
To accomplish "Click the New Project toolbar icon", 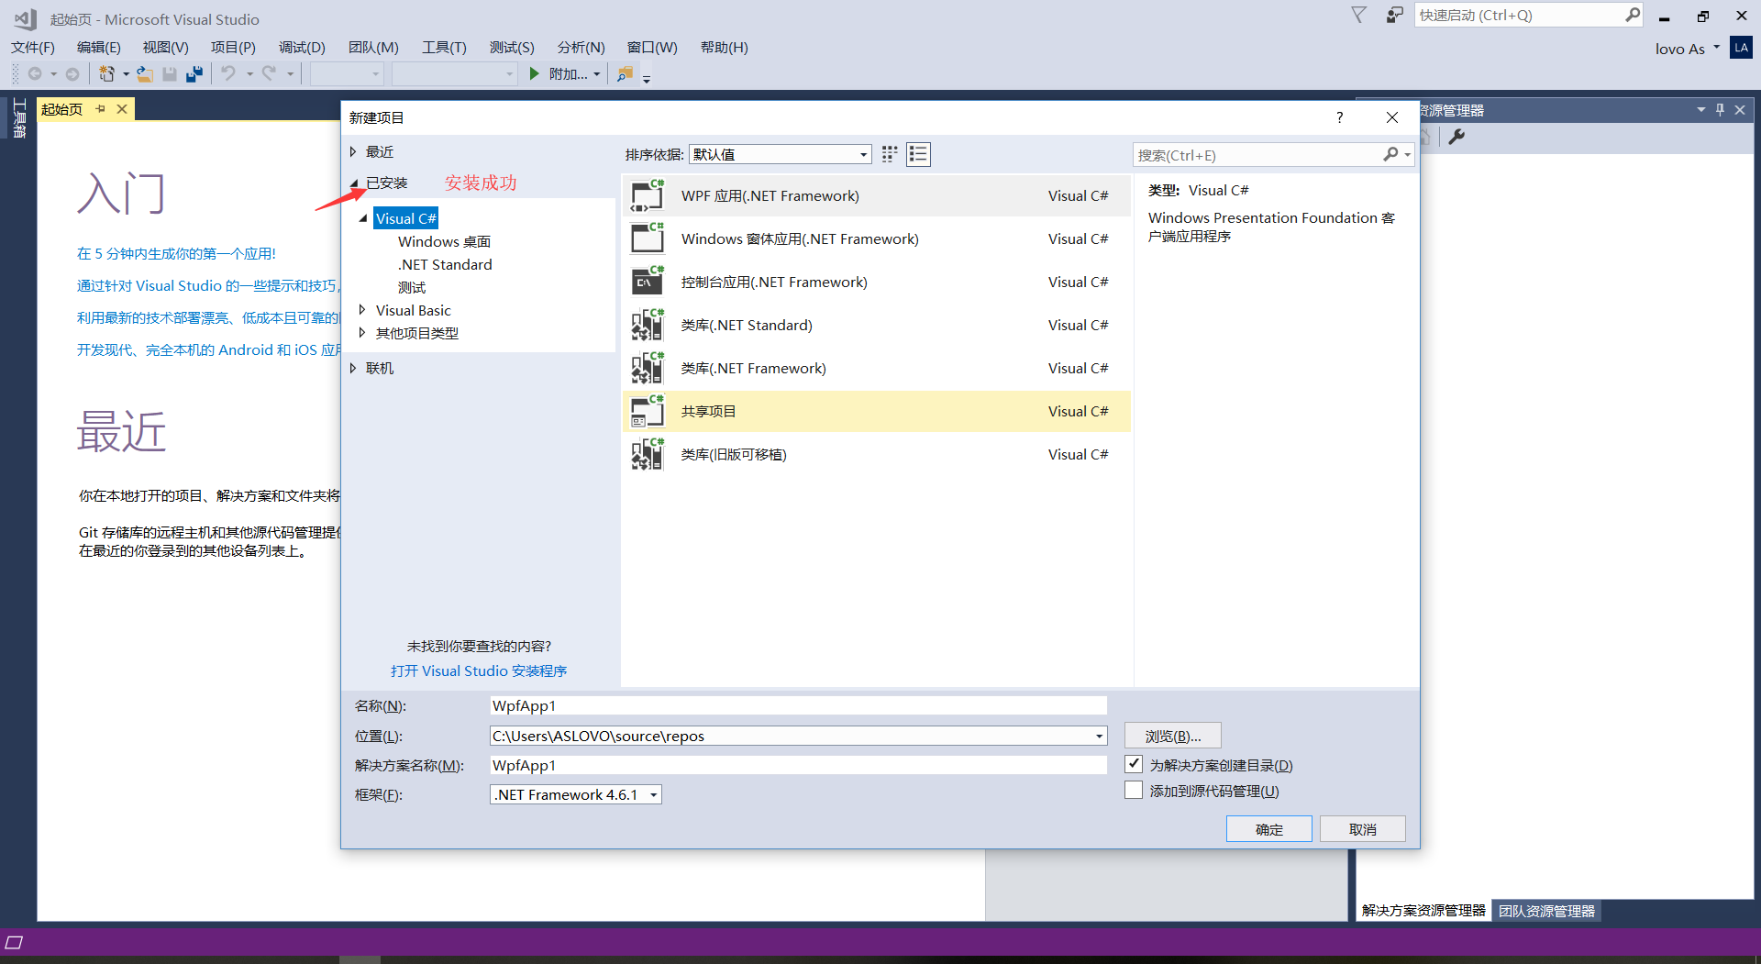I will point(106,74).
